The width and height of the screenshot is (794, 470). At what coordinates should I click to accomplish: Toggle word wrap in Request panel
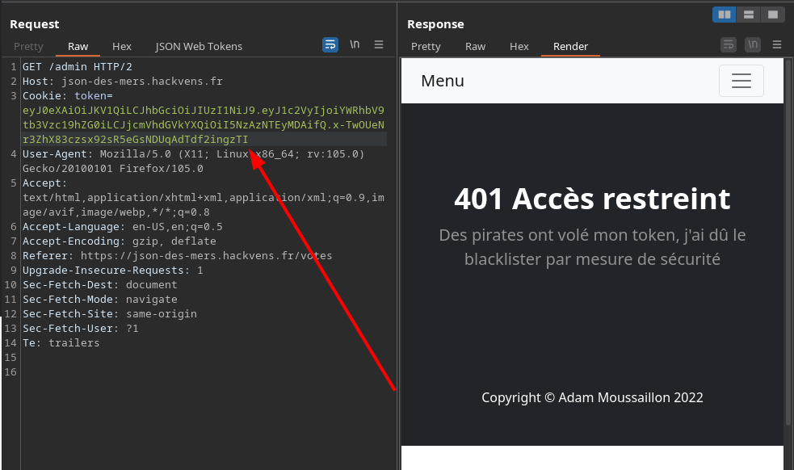coord(330,45)
